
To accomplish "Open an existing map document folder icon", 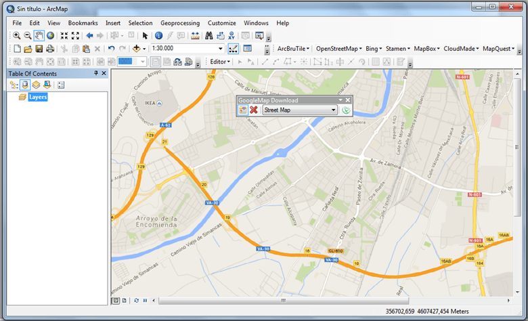I will coord(28,49).
